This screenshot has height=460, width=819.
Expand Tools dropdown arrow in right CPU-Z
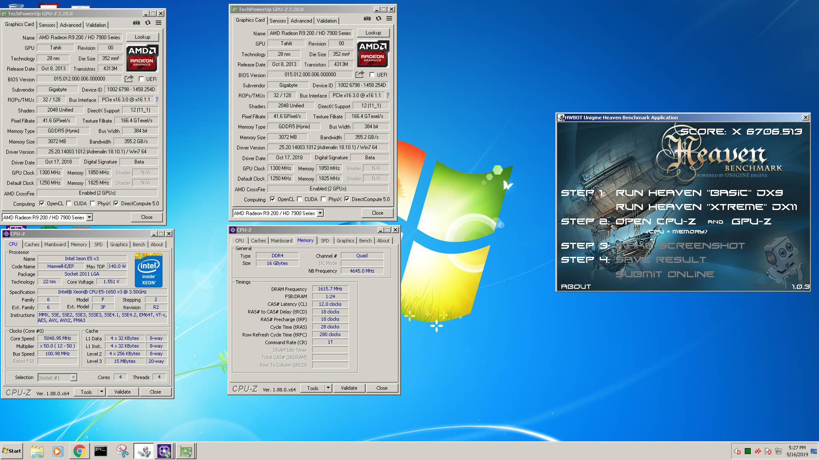328,388
